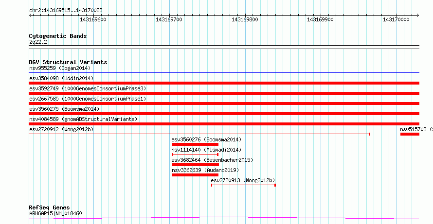This screenshot has width=433, height=224.
Task: Open the esv3682464 (Besenbacher2015) label
Action: (212, 160)
